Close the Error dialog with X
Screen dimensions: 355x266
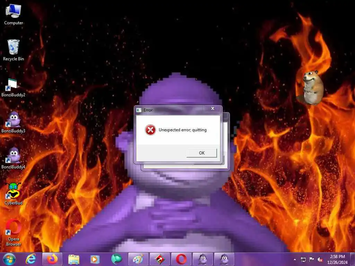tap(213, 108)
